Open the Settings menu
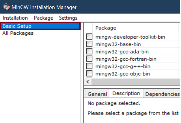Viewport: 181px width, 123px height. [68, 18]
